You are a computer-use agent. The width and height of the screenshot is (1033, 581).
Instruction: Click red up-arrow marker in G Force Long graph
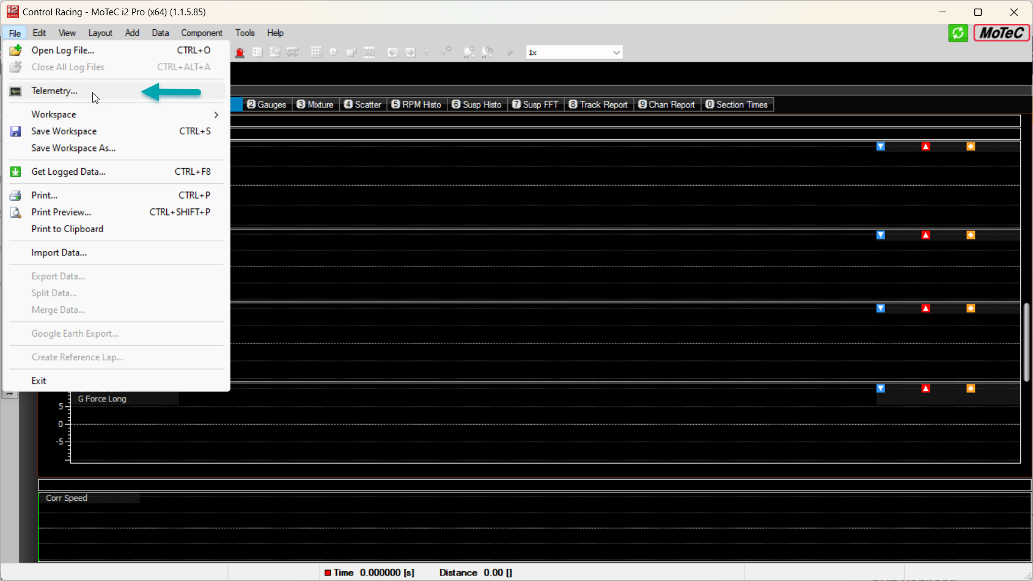tap(926, 389)
